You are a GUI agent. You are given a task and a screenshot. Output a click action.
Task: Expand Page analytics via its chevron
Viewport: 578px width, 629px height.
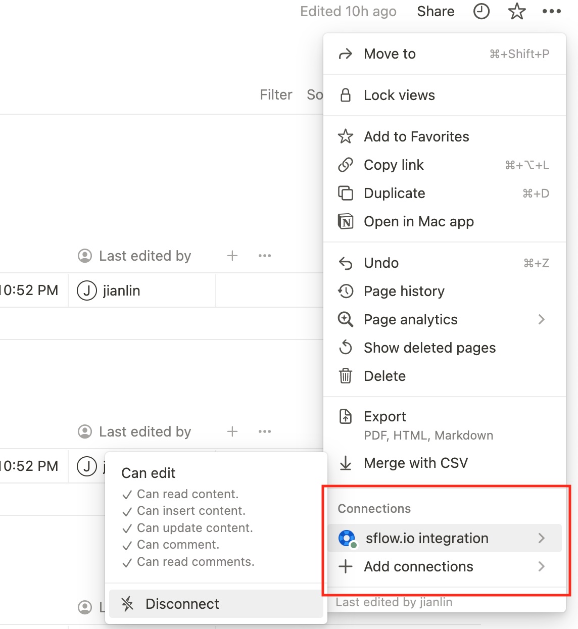tap(542, 319)
